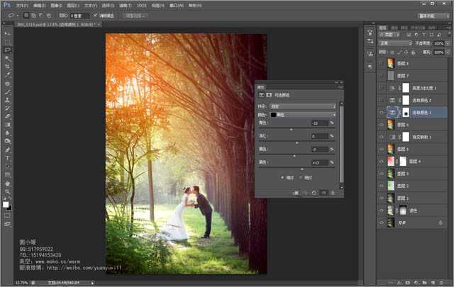Screen dimensions: 454x287
Task: Select the Gradient tool
Action: point(8,125)
